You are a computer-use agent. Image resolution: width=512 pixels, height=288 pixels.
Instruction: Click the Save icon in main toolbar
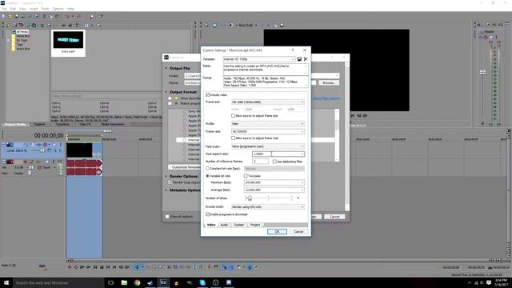[x=17, y=16]
